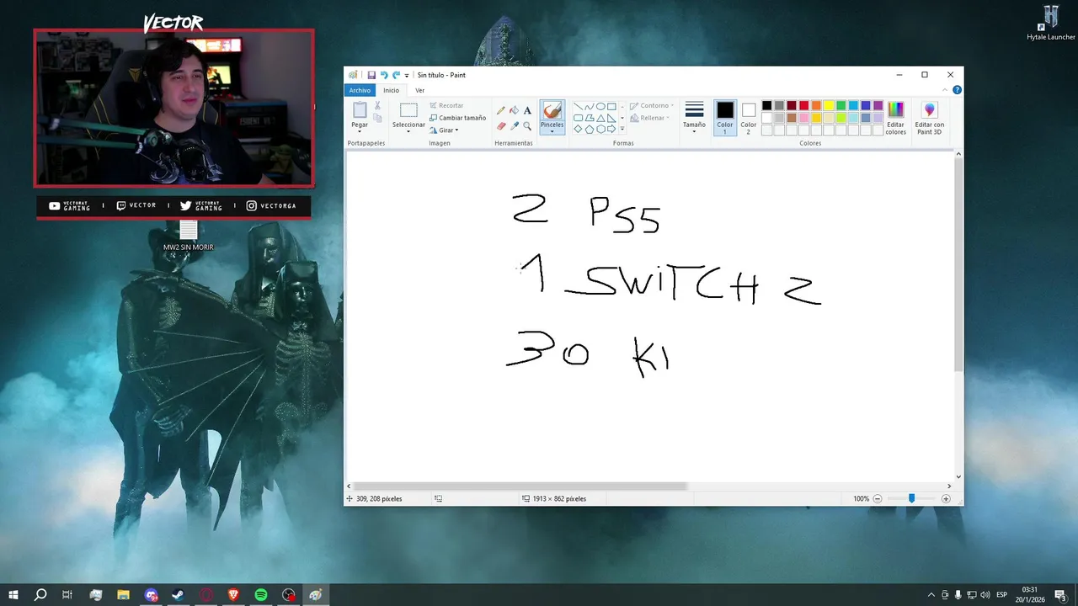
Task: Open Paint help question mark icon
Action: point(957,90)
